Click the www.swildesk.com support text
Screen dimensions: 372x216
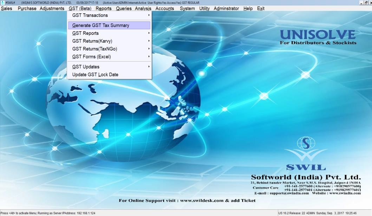pyautogui.click(x=202, y=201)
